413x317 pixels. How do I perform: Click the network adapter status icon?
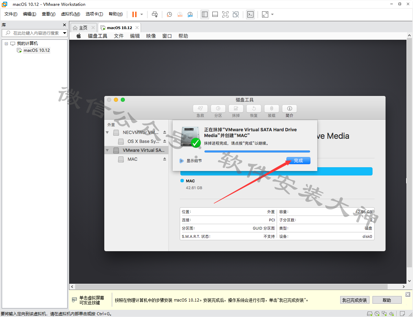(x=384, y=314)
